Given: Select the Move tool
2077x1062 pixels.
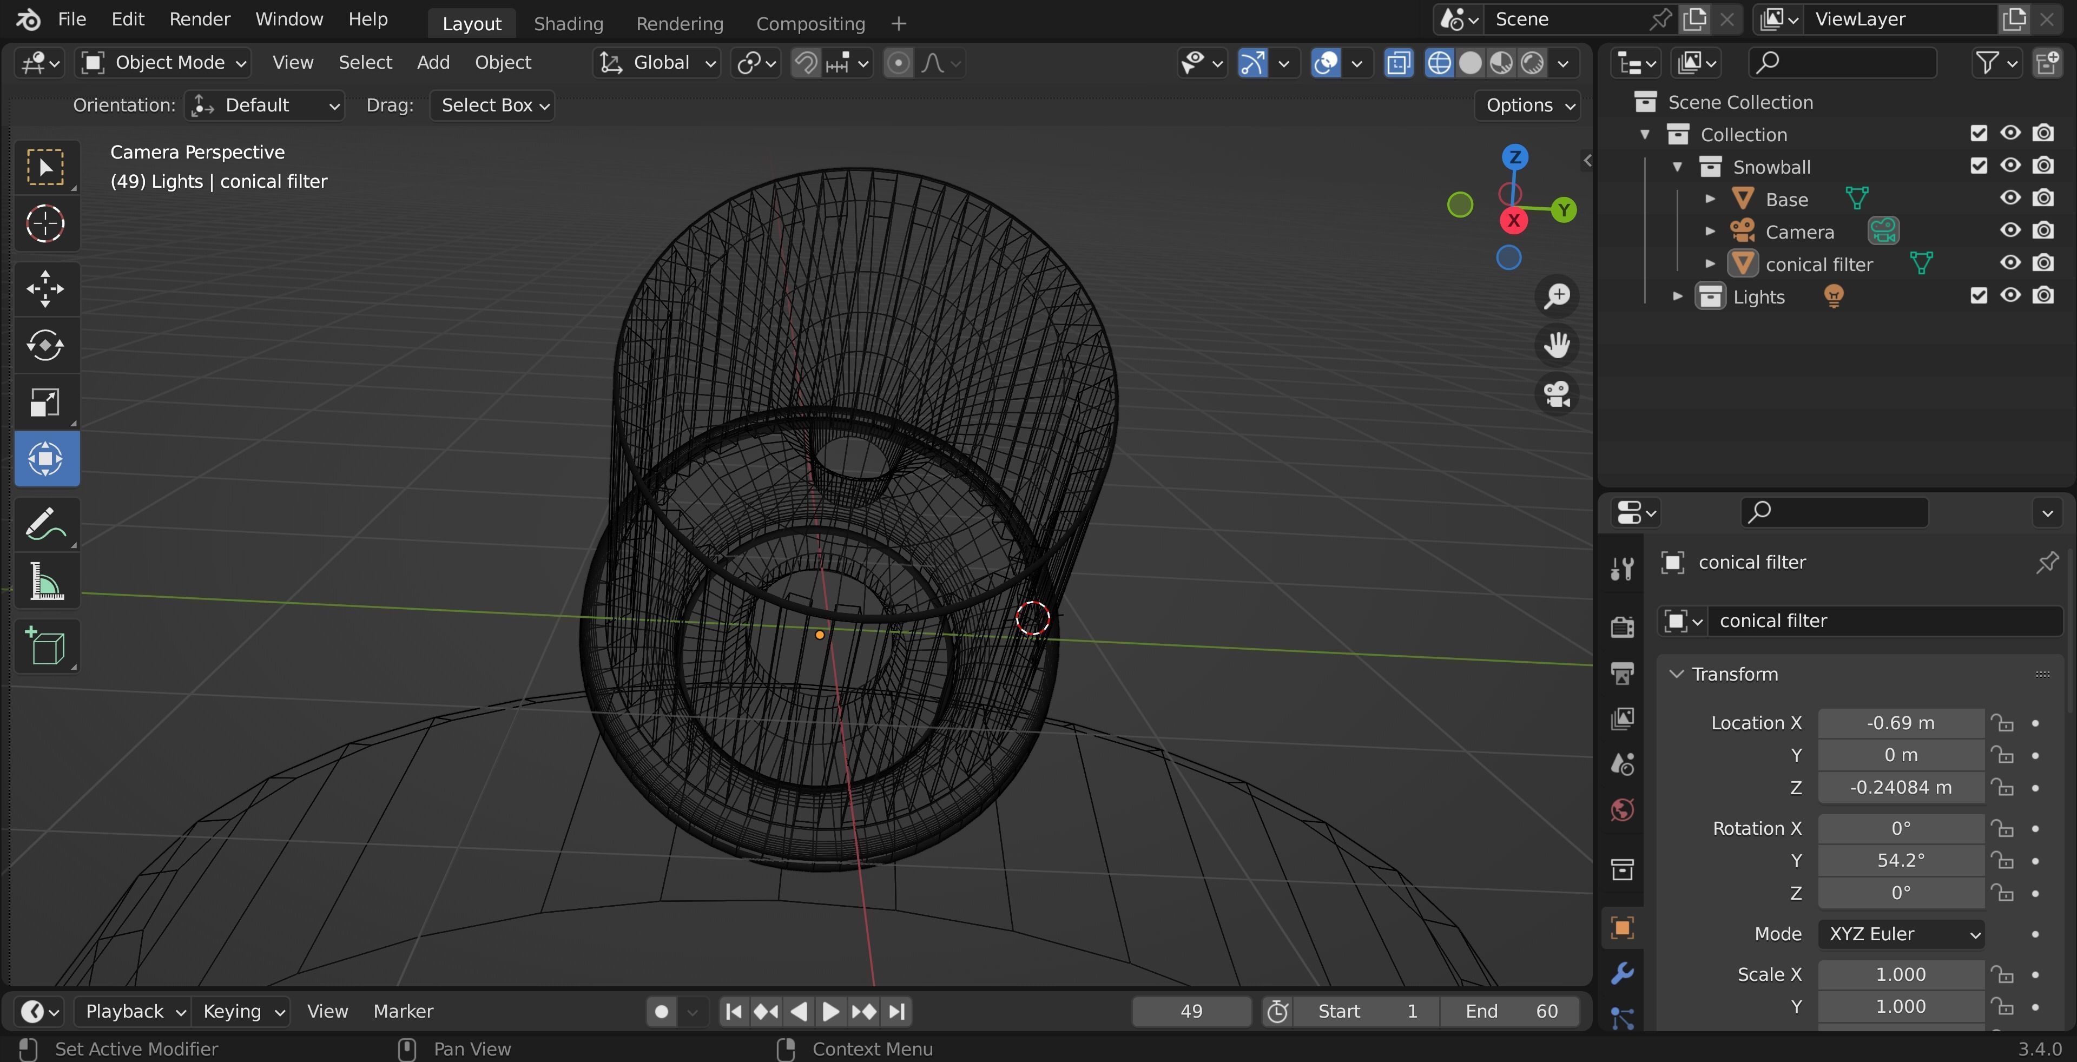Looking at the screenshot, I should (x=46, y=289).
